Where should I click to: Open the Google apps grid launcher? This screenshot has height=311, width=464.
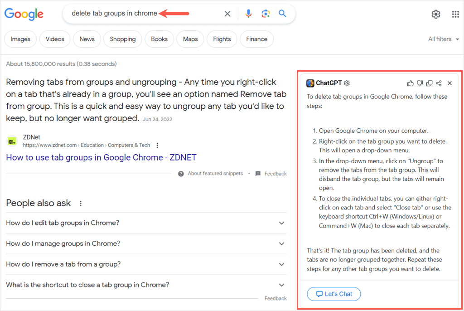(455, 14)
